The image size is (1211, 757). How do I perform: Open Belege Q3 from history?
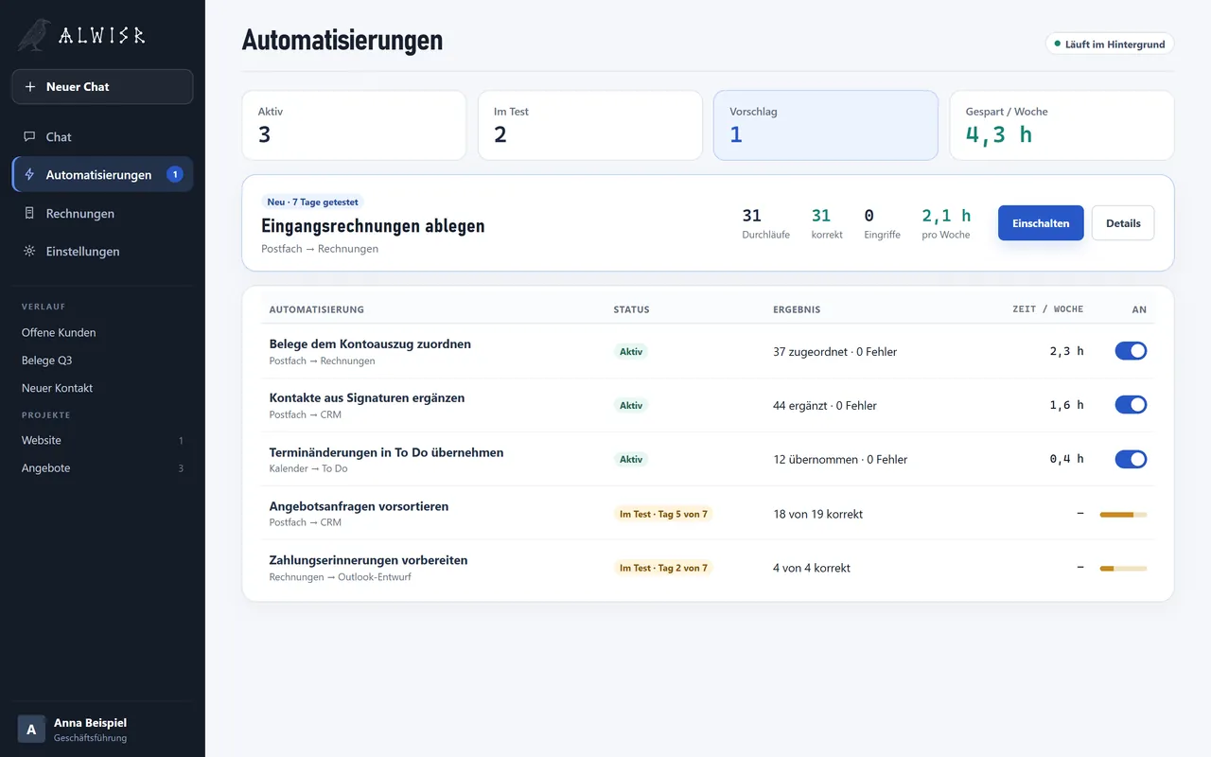[102, 361]
